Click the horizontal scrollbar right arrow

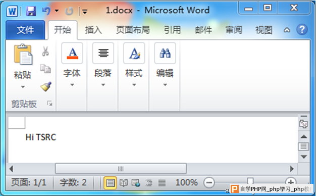click(292, 169)
